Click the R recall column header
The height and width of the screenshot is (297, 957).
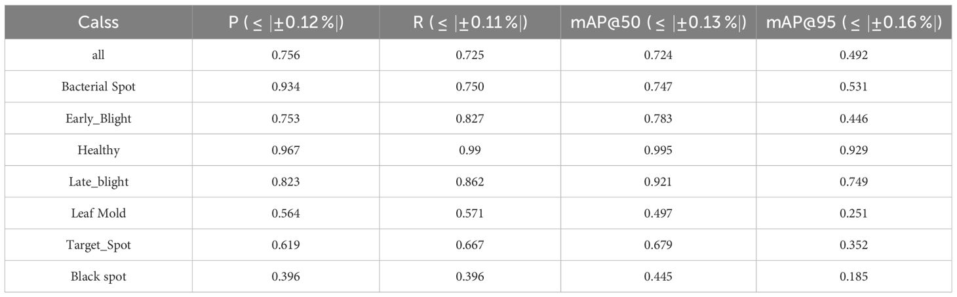[469, 22]
